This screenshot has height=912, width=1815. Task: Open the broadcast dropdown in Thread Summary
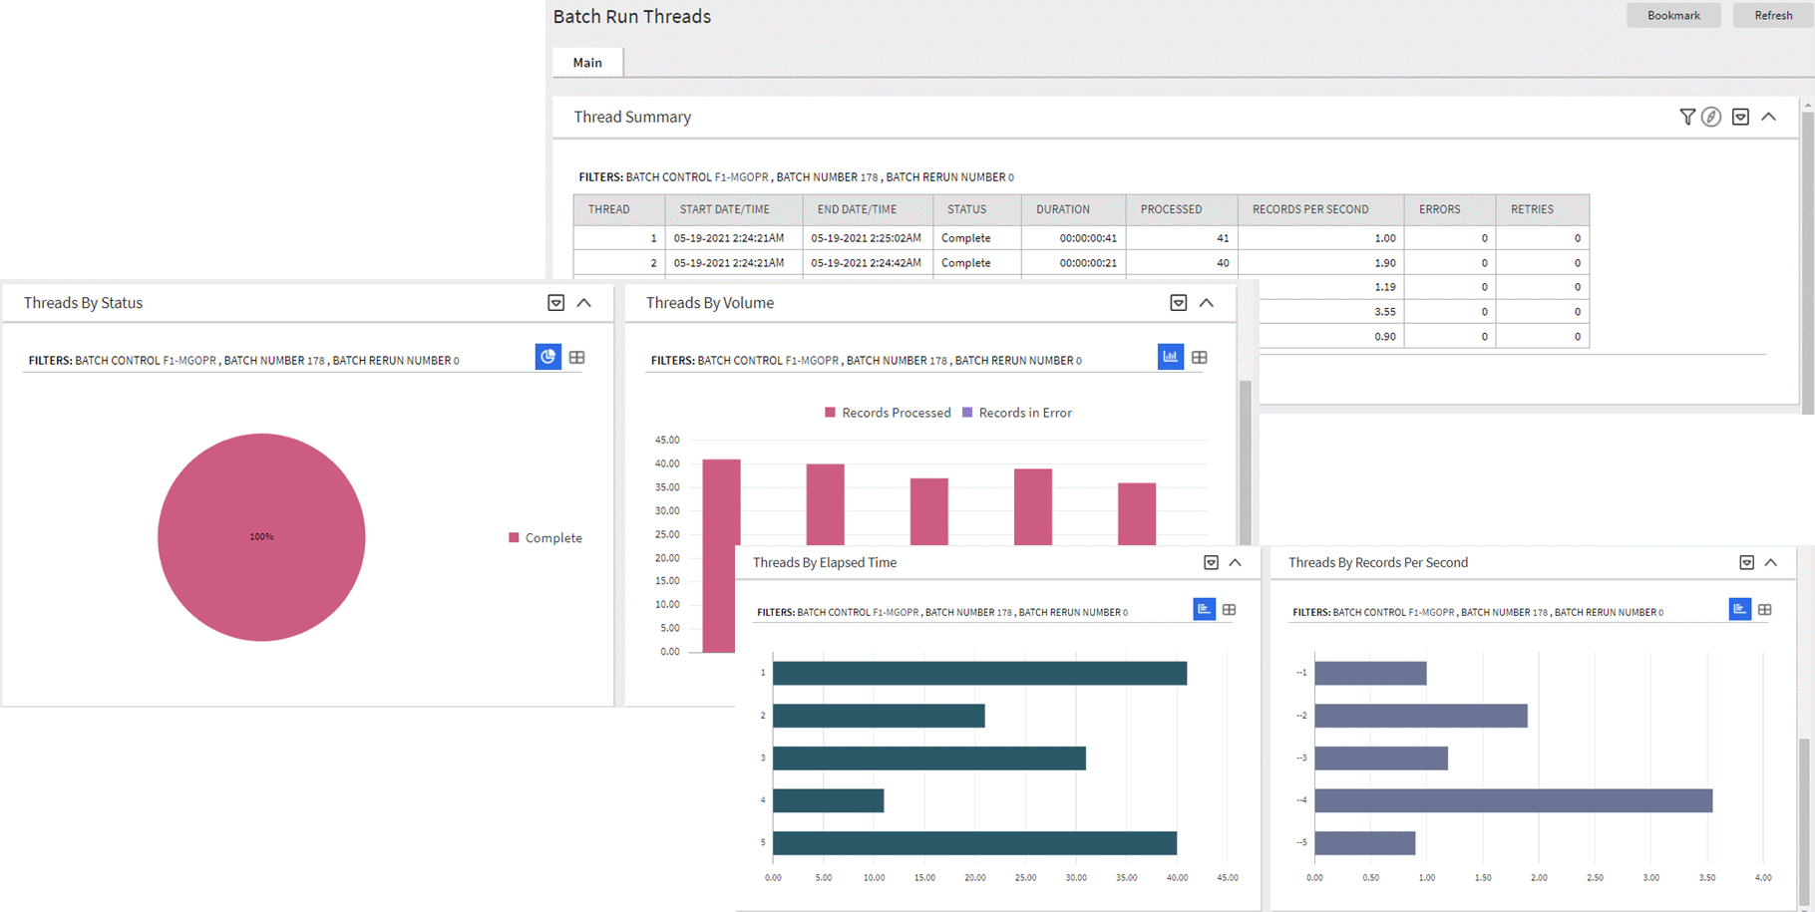[x=1740, y=117]
